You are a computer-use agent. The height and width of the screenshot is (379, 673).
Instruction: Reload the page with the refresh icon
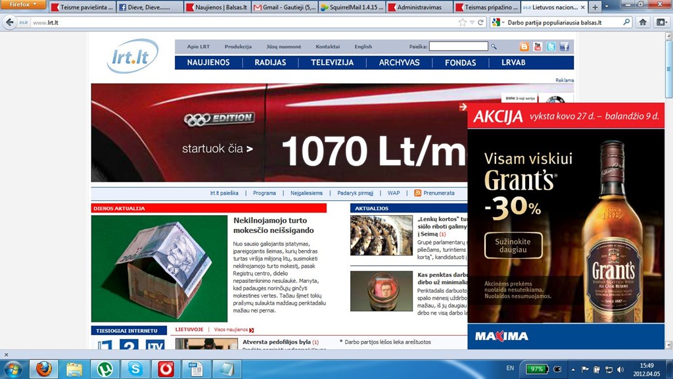click(480, 22)
